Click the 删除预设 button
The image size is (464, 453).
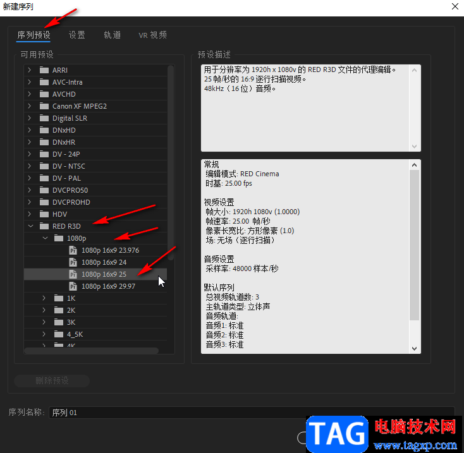pyautogui.click(x=52, y=380)
